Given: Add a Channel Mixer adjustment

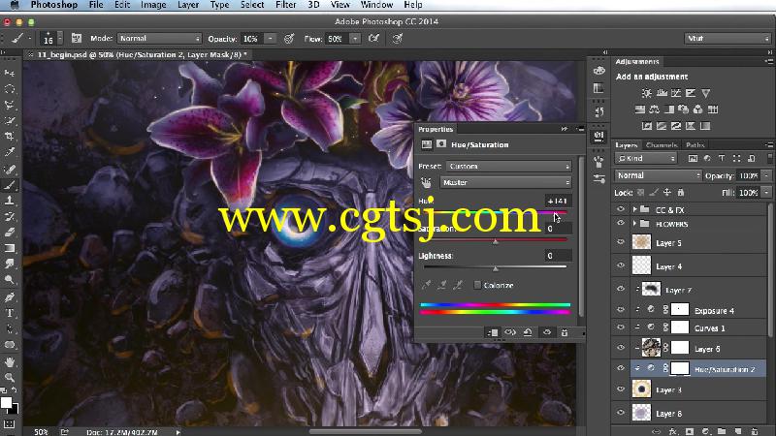Looking at the screenshot, I should point(697,109).
